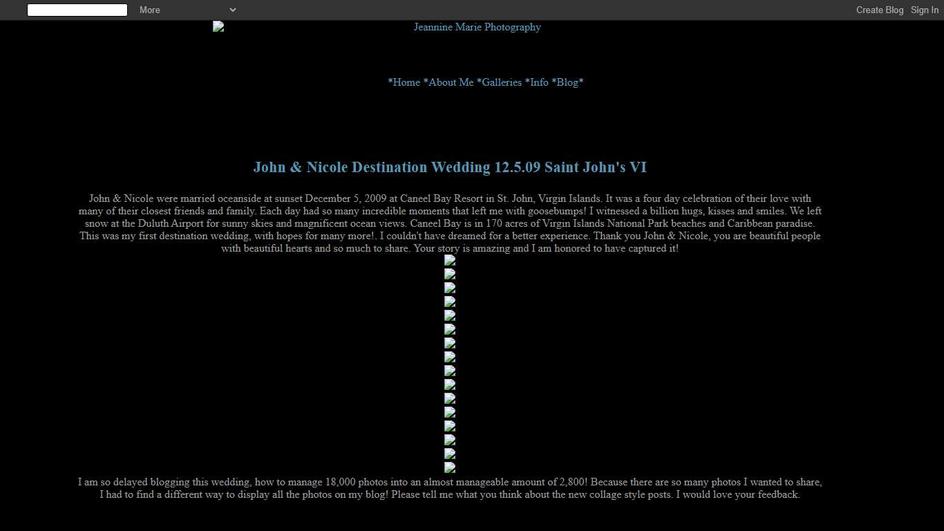Visit the *Blog* navigation link
This screenshot has height=531, width=944.
[x=567, y=82]
